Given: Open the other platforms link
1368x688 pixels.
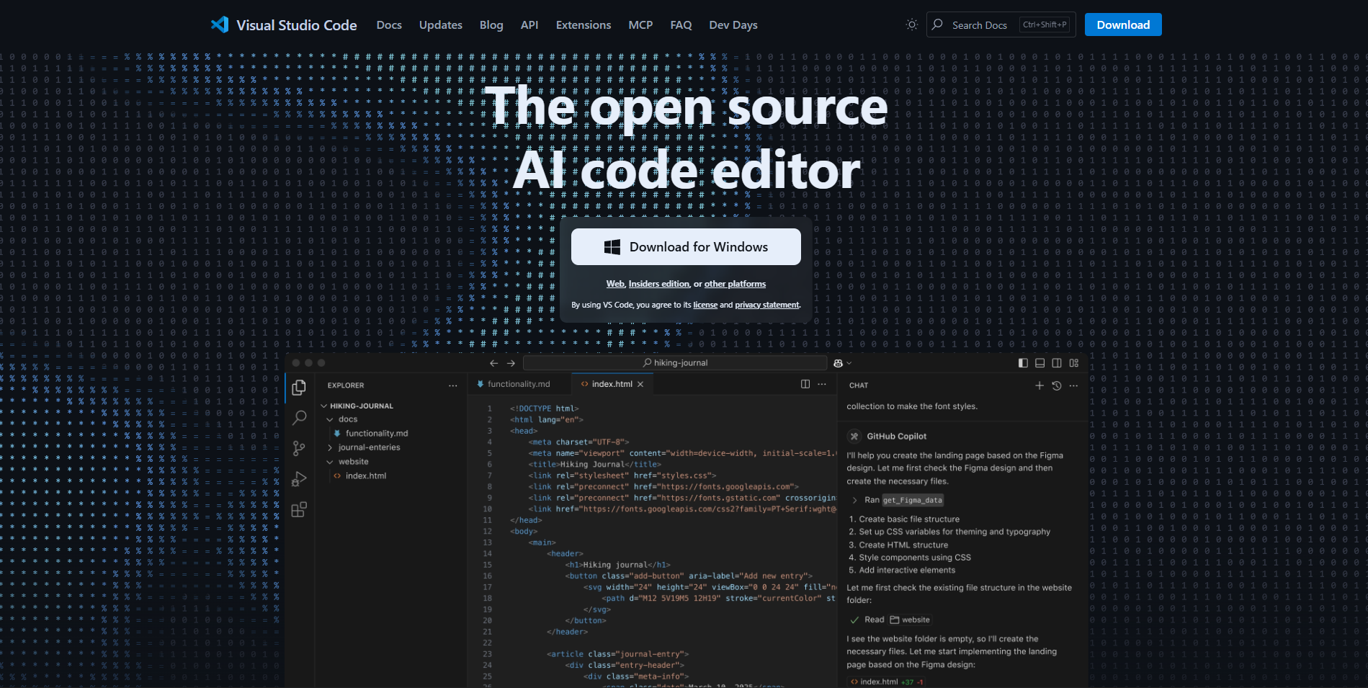Looking at the screenshot, I should click(735, 284).
